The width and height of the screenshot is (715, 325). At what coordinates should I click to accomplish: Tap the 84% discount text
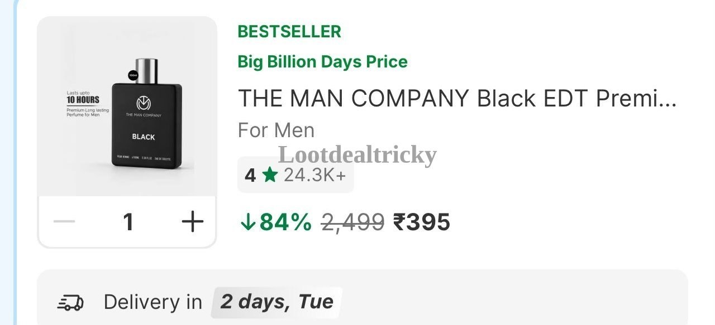tap(285, 222)
